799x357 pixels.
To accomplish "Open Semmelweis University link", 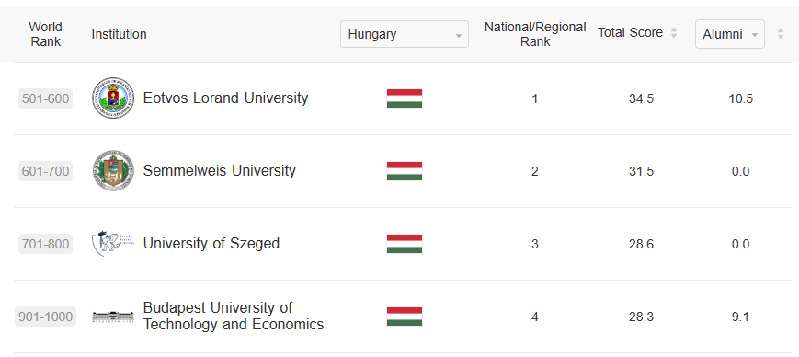I will pos(219,170).
